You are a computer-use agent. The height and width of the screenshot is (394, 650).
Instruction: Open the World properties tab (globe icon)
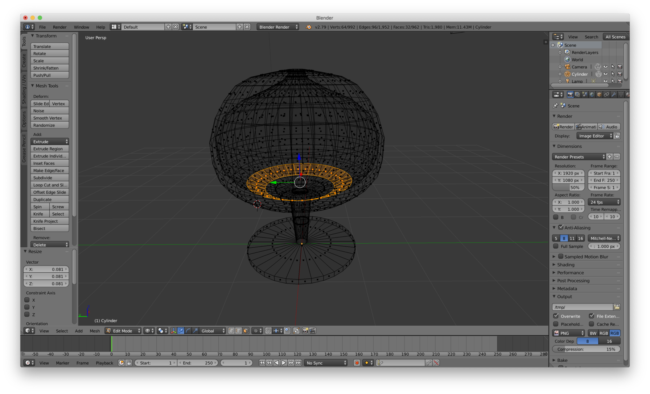pyautogui.click(x=592, y=95)
